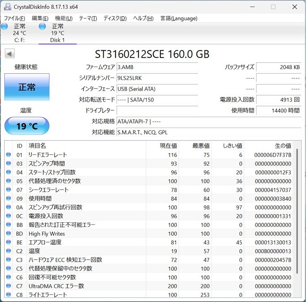The width and height of the screenshot is (307, 302).
Task: Click status dot of row C6 回復不可能セクタ数
Action: pos(8,277)
